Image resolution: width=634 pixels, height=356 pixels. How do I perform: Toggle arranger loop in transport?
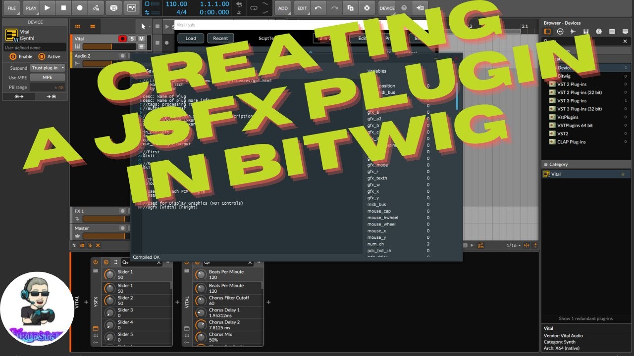(254, 8)
